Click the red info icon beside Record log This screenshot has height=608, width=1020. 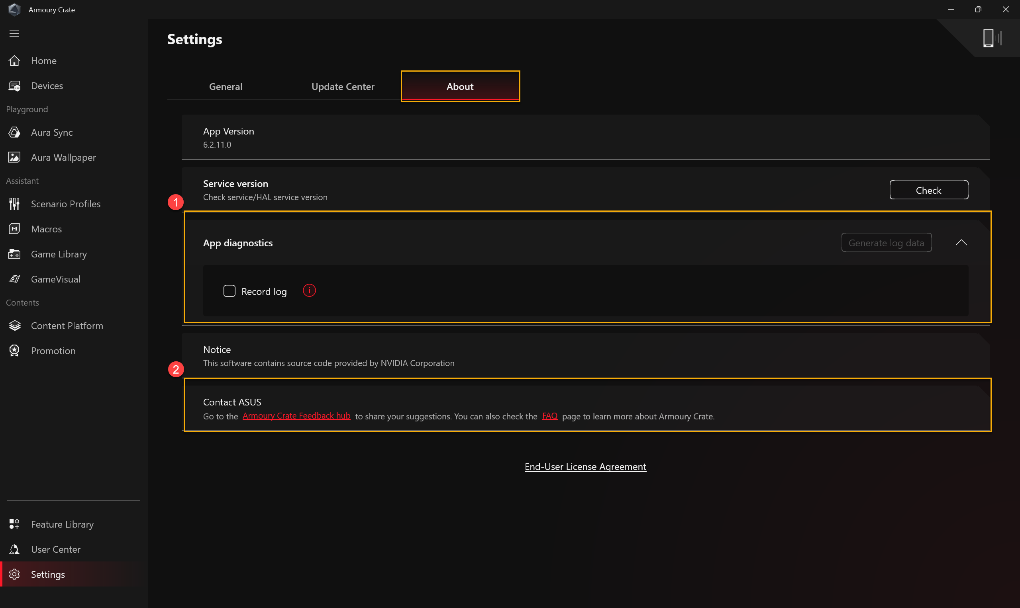(309, 290)
